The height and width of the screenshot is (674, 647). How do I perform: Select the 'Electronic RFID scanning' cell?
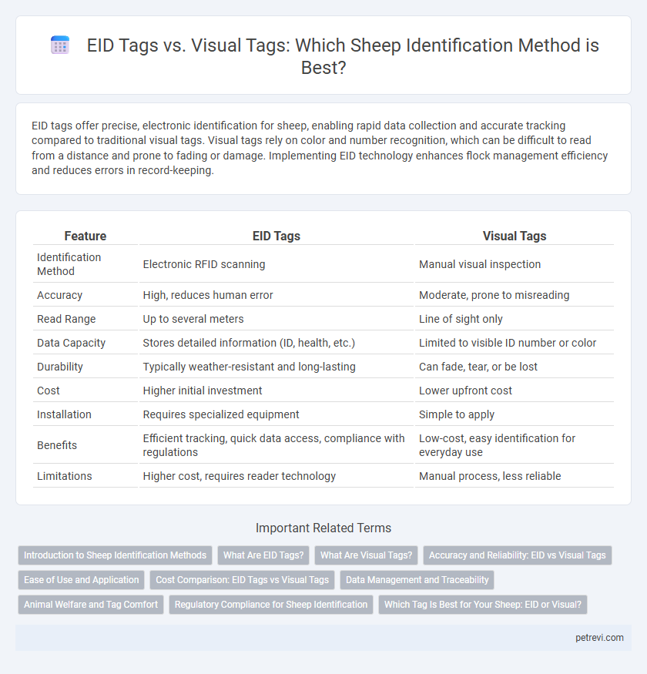pyautogui.click(x=276, y=264)
